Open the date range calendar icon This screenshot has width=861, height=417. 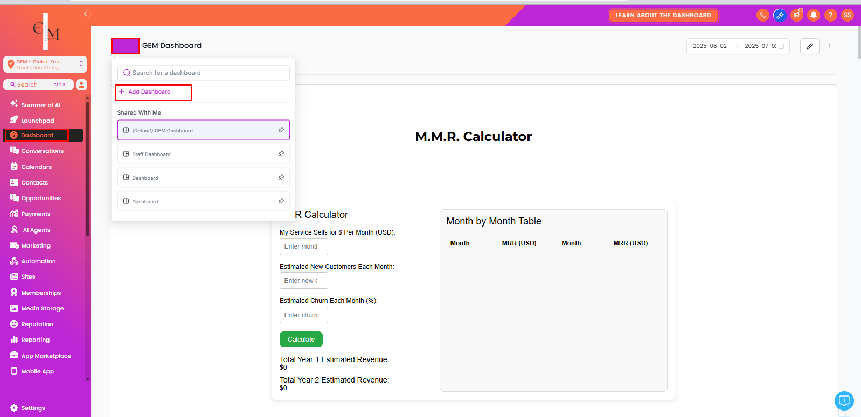pos(781,46)
